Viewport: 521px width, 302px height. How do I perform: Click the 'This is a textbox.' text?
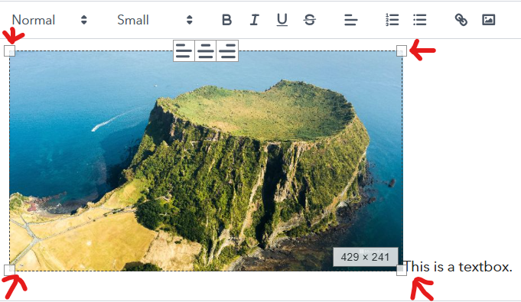pos(458,267)
